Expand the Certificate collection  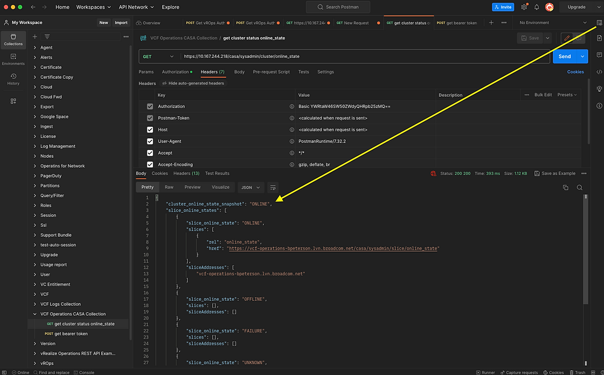click(35, 67)
